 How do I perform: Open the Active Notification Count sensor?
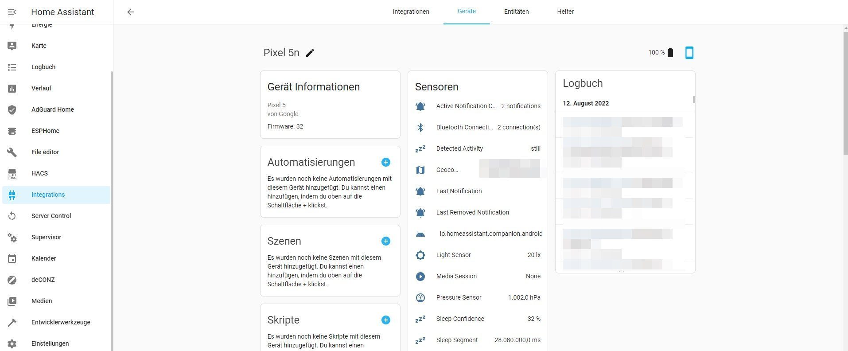point(478,106)
